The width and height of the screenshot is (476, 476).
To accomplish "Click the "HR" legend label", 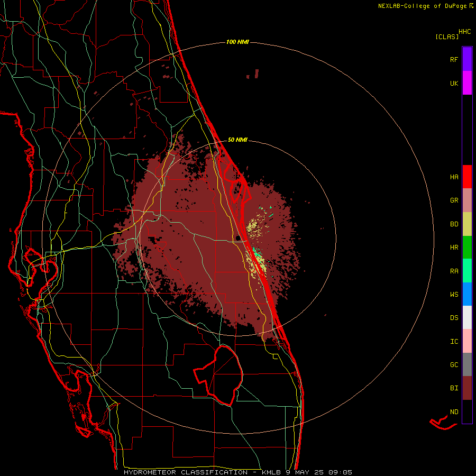I will point(454,248).
